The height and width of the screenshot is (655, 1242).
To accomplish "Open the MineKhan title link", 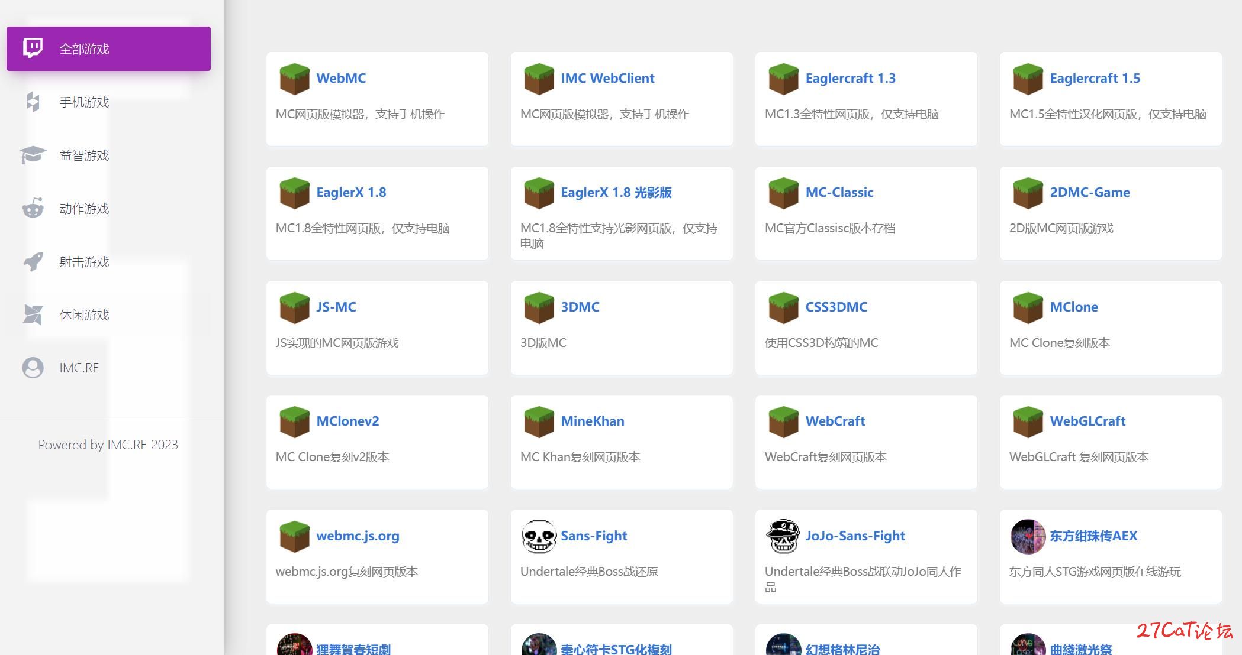I will [x=593, y=421].
